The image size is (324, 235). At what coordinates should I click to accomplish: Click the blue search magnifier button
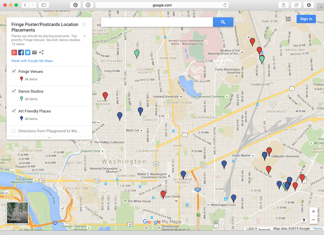[223, 22]
